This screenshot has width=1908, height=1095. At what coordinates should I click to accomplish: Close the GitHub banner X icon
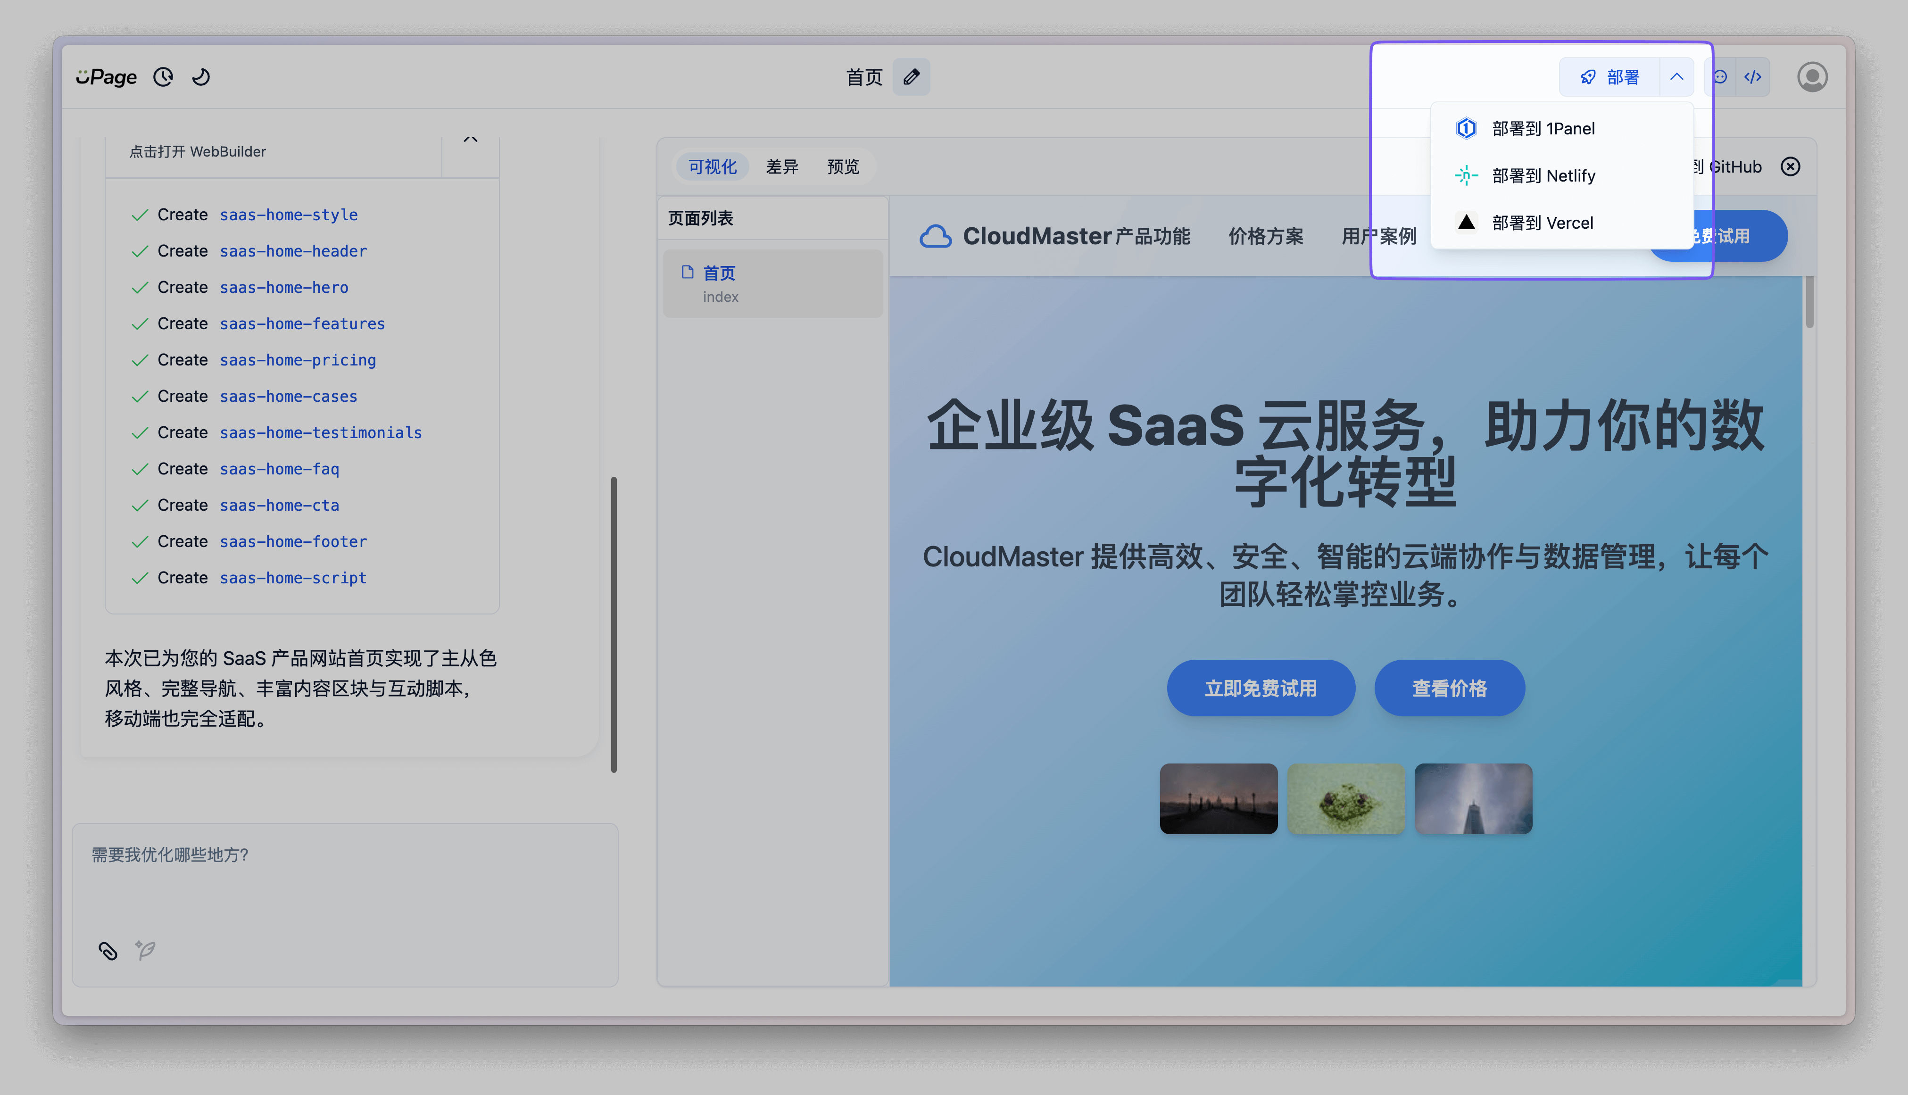(x=1791, y=166)
